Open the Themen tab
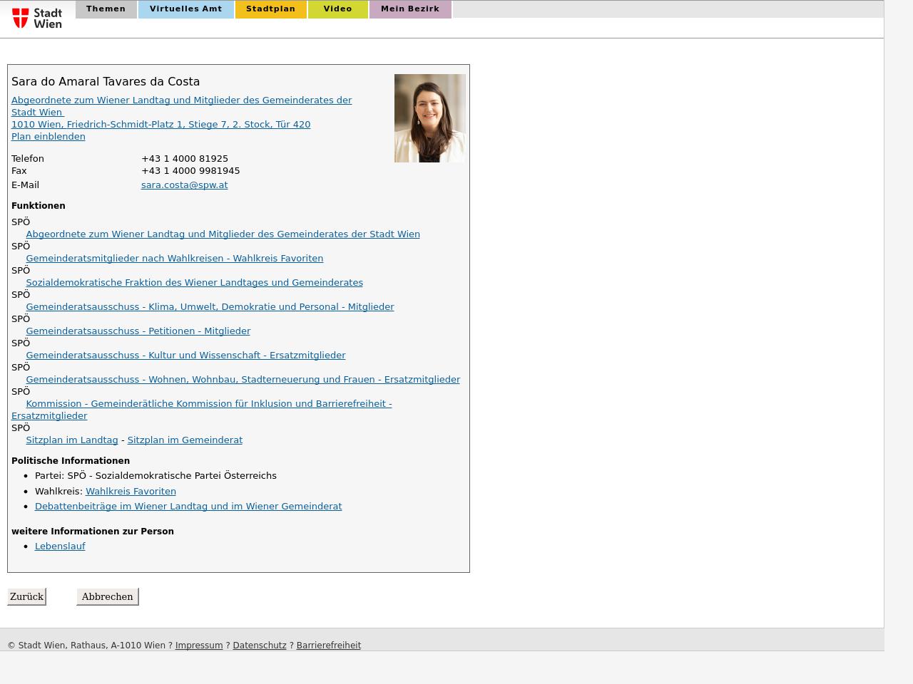This screenshot has width=913, height=684. point(106,9)
